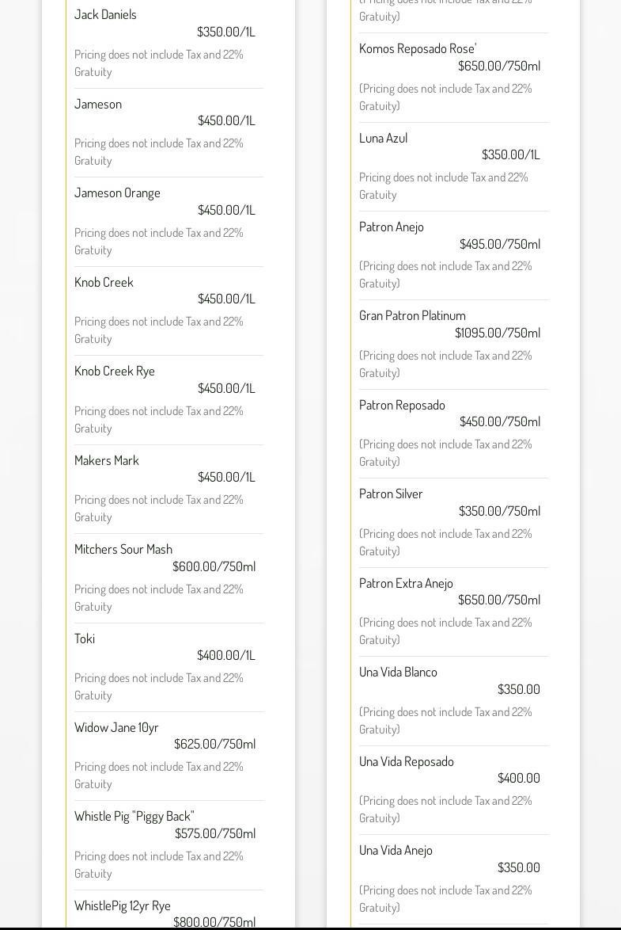Viewport: 621px width, 930px height.
Task: Click the Patron Silver item title
Action: 391,494
